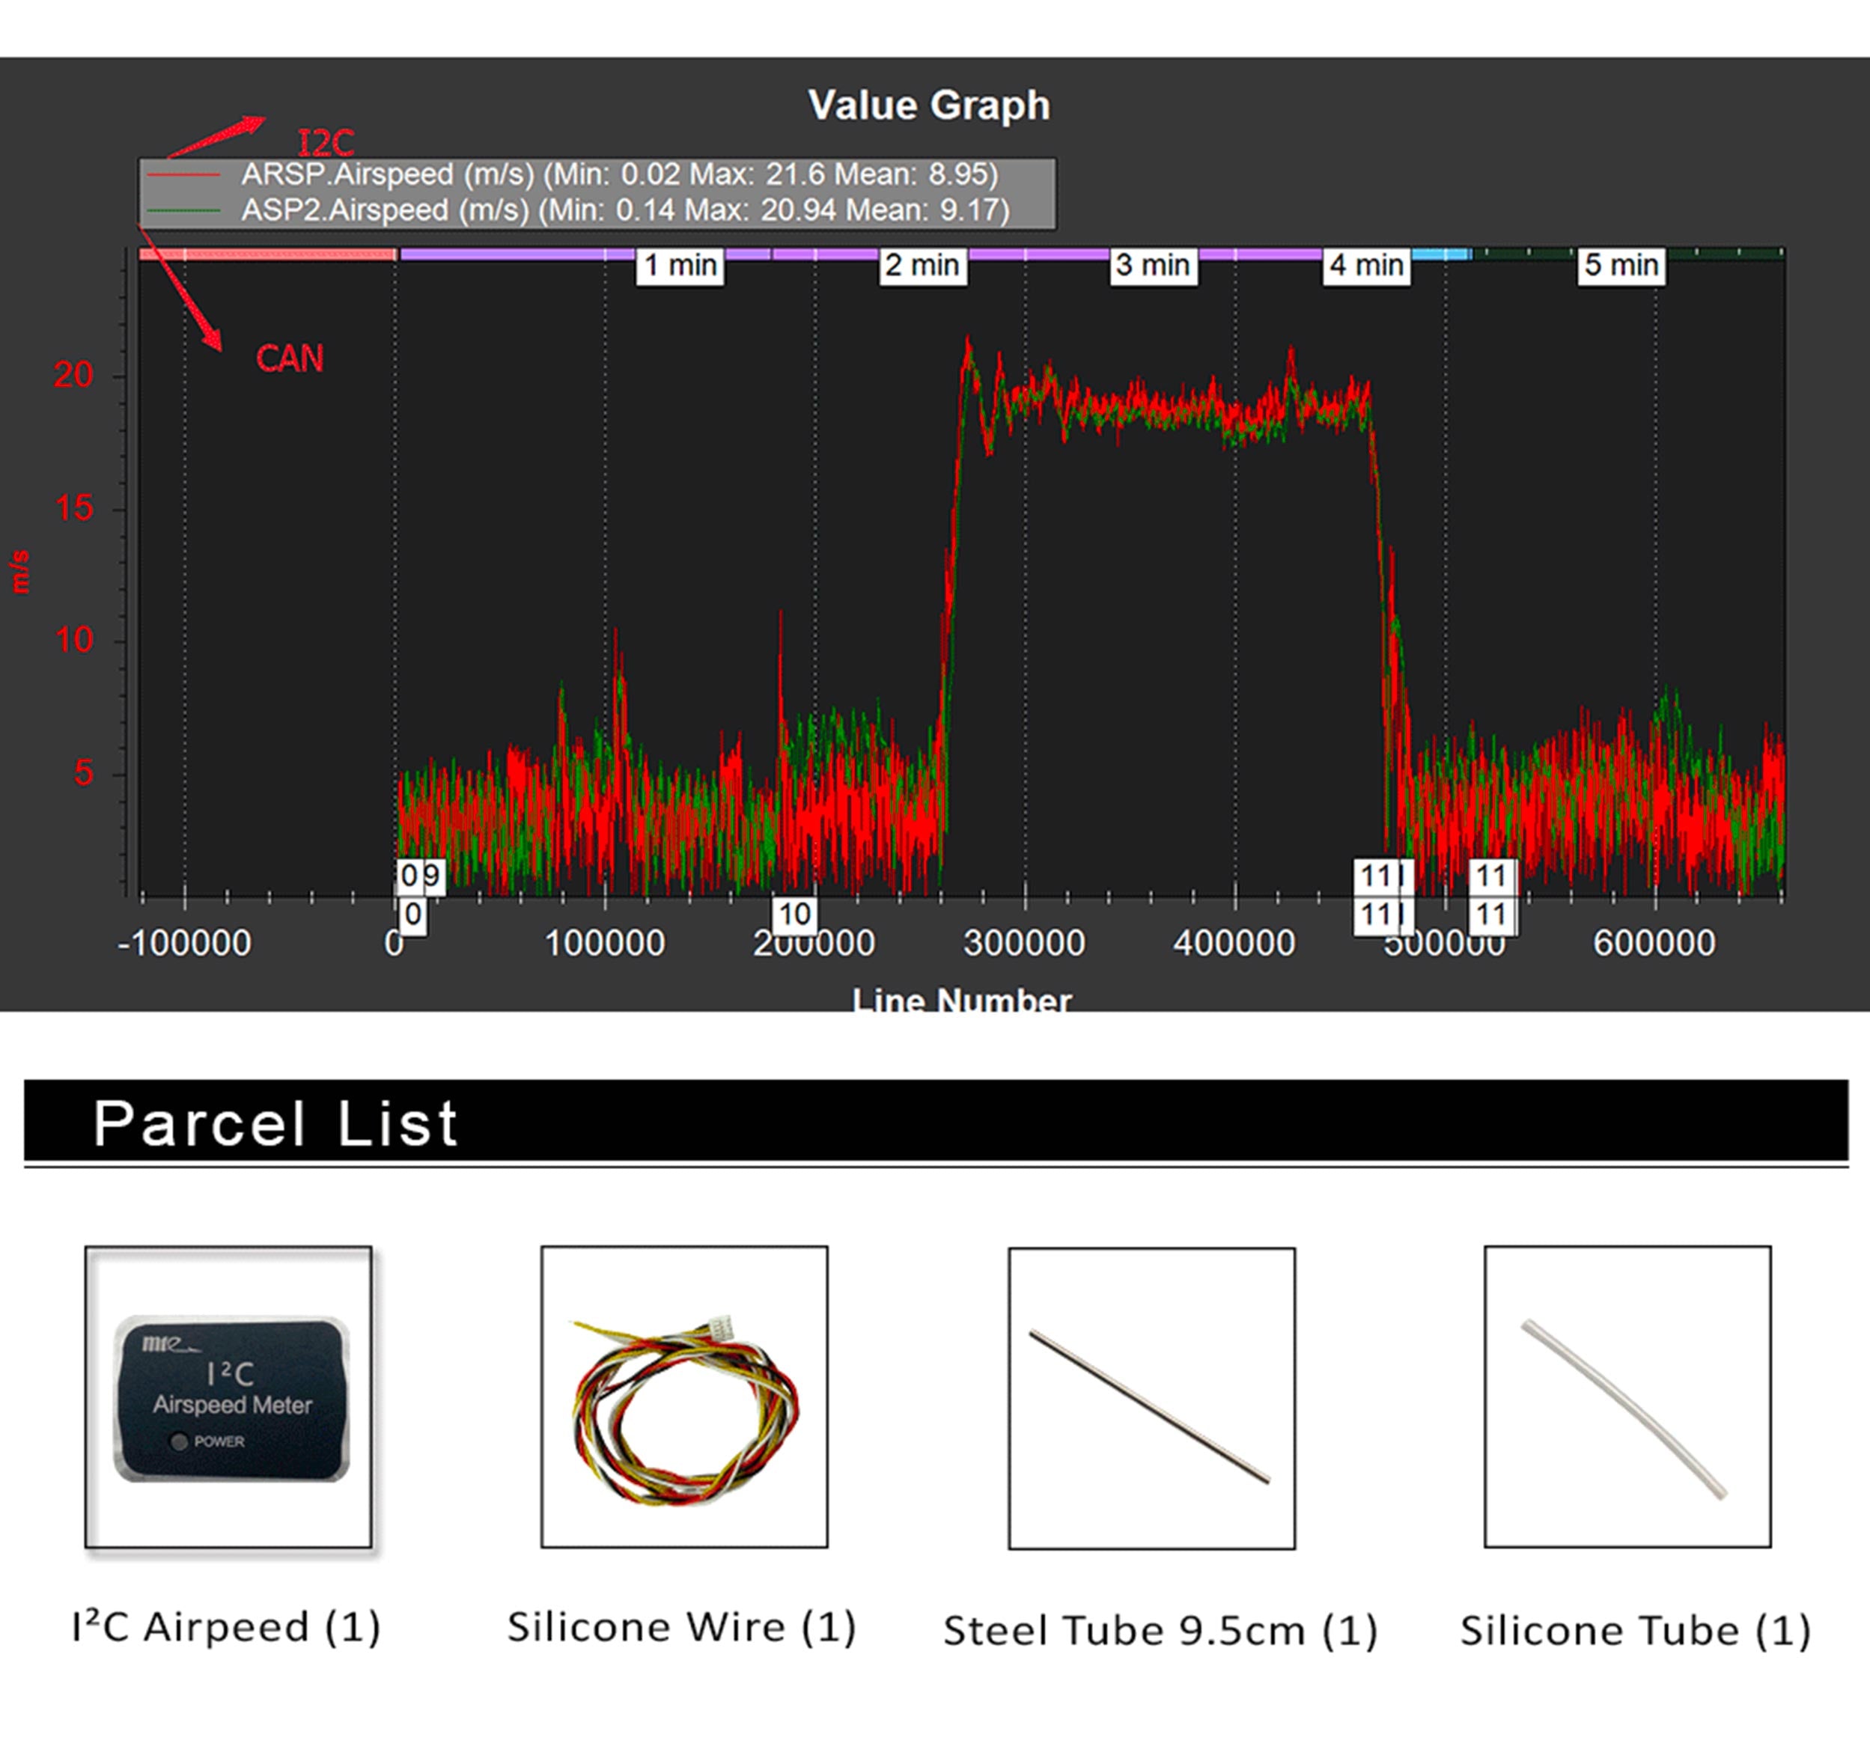Click the red ARSP.Airspeed legend line swatch
The image size is (1870, 1758).
click(x=184, y=175)
